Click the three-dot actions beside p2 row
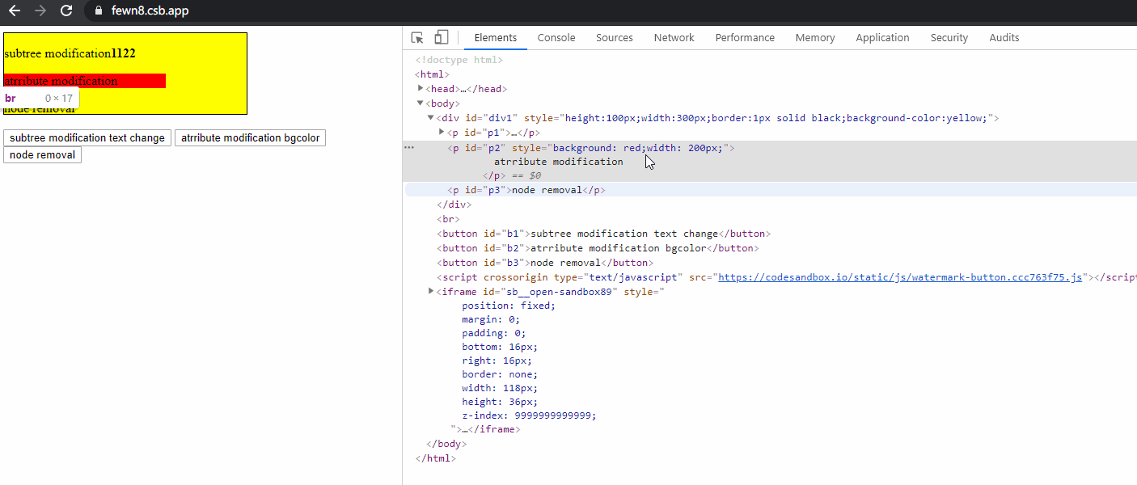1137x485 pixels. (409, 148)
